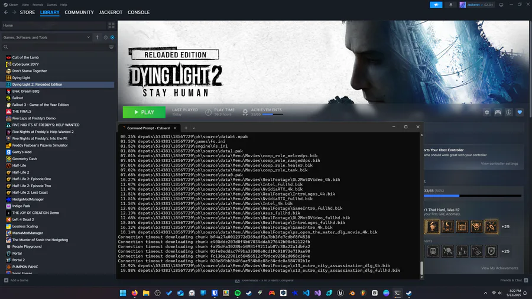The image size is (532, 299).
Task: Select Don't Starve Together in library
Action: pos(30,71)
